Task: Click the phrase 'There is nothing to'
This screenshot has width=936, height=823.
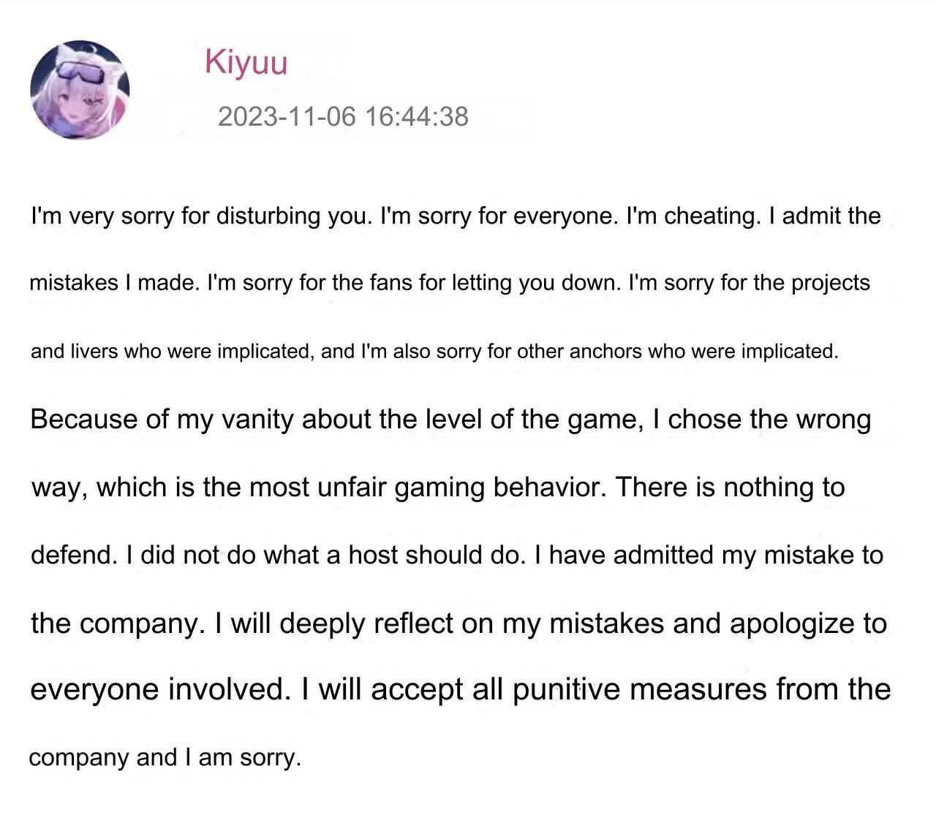Action: tap(731, 488)
